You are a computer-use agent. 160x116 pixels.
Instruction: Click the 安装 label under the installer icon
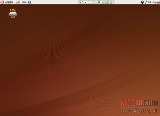[x=13, y=17]
